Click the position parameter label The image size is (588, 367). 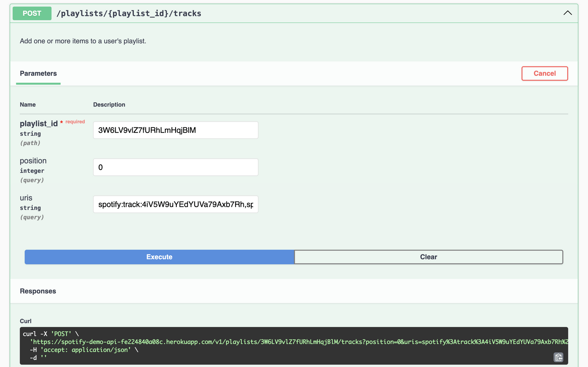pos(33,161)
